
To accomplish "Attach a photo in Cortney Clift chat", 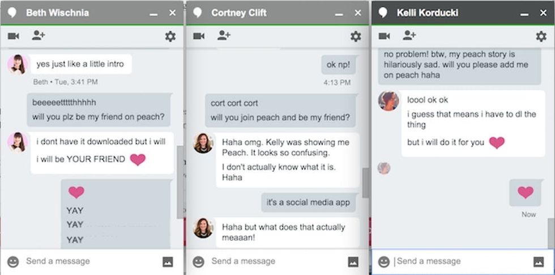I will (353, 261).
